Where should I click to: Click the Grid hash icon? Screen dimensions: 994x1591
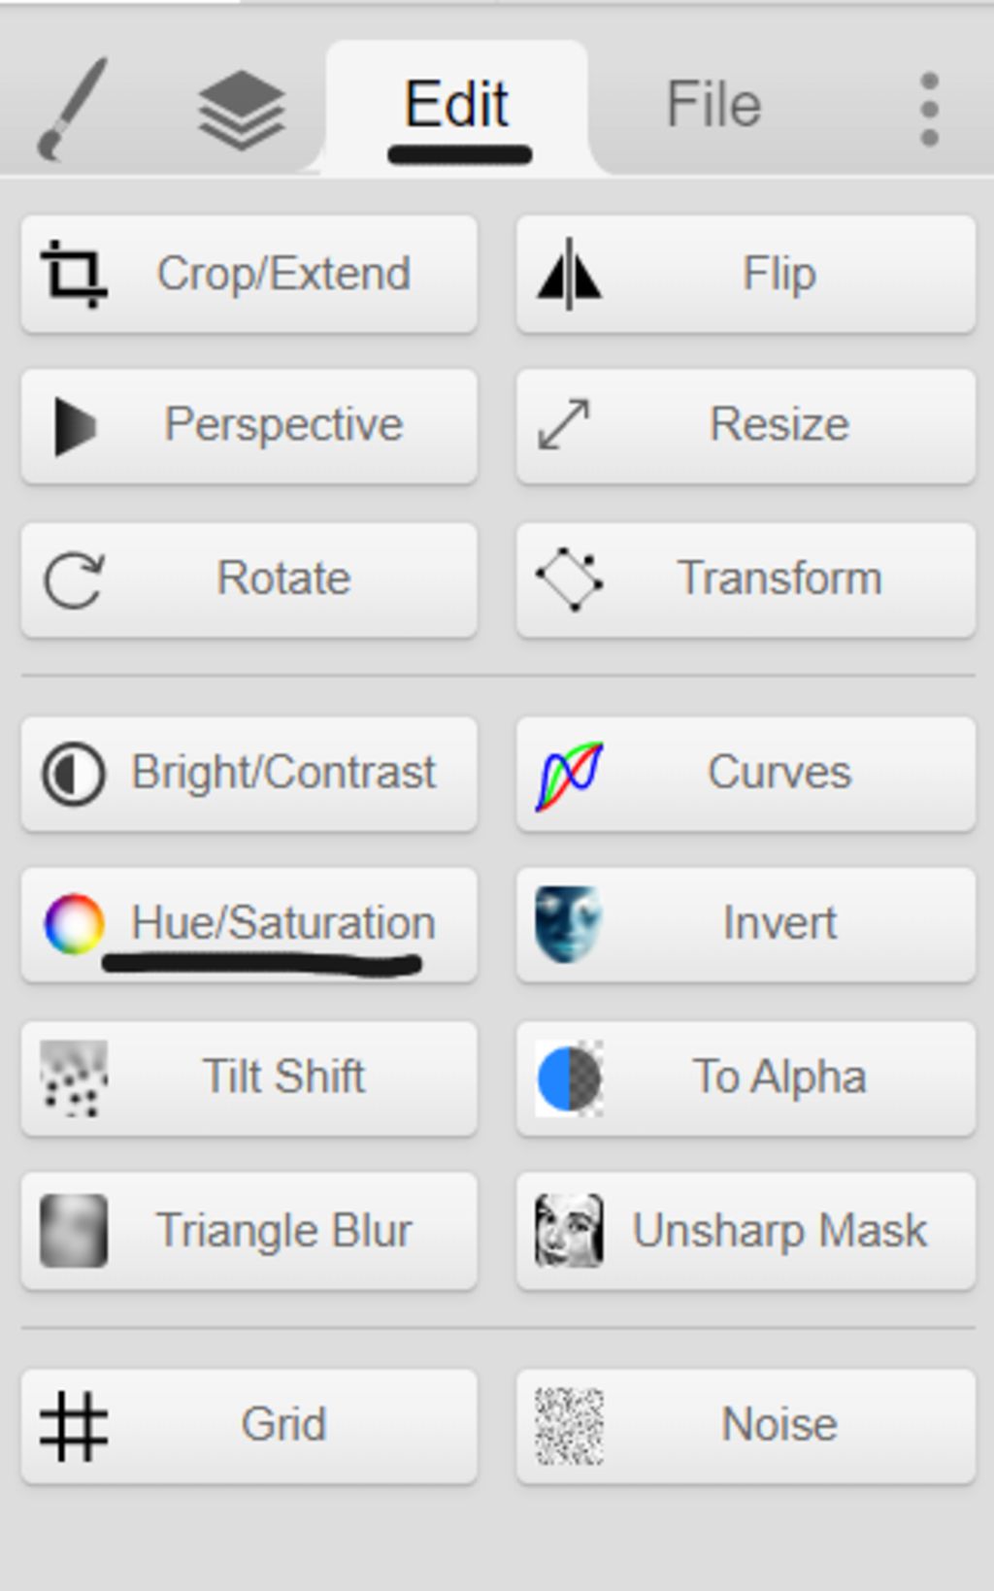pos(74,1426)
